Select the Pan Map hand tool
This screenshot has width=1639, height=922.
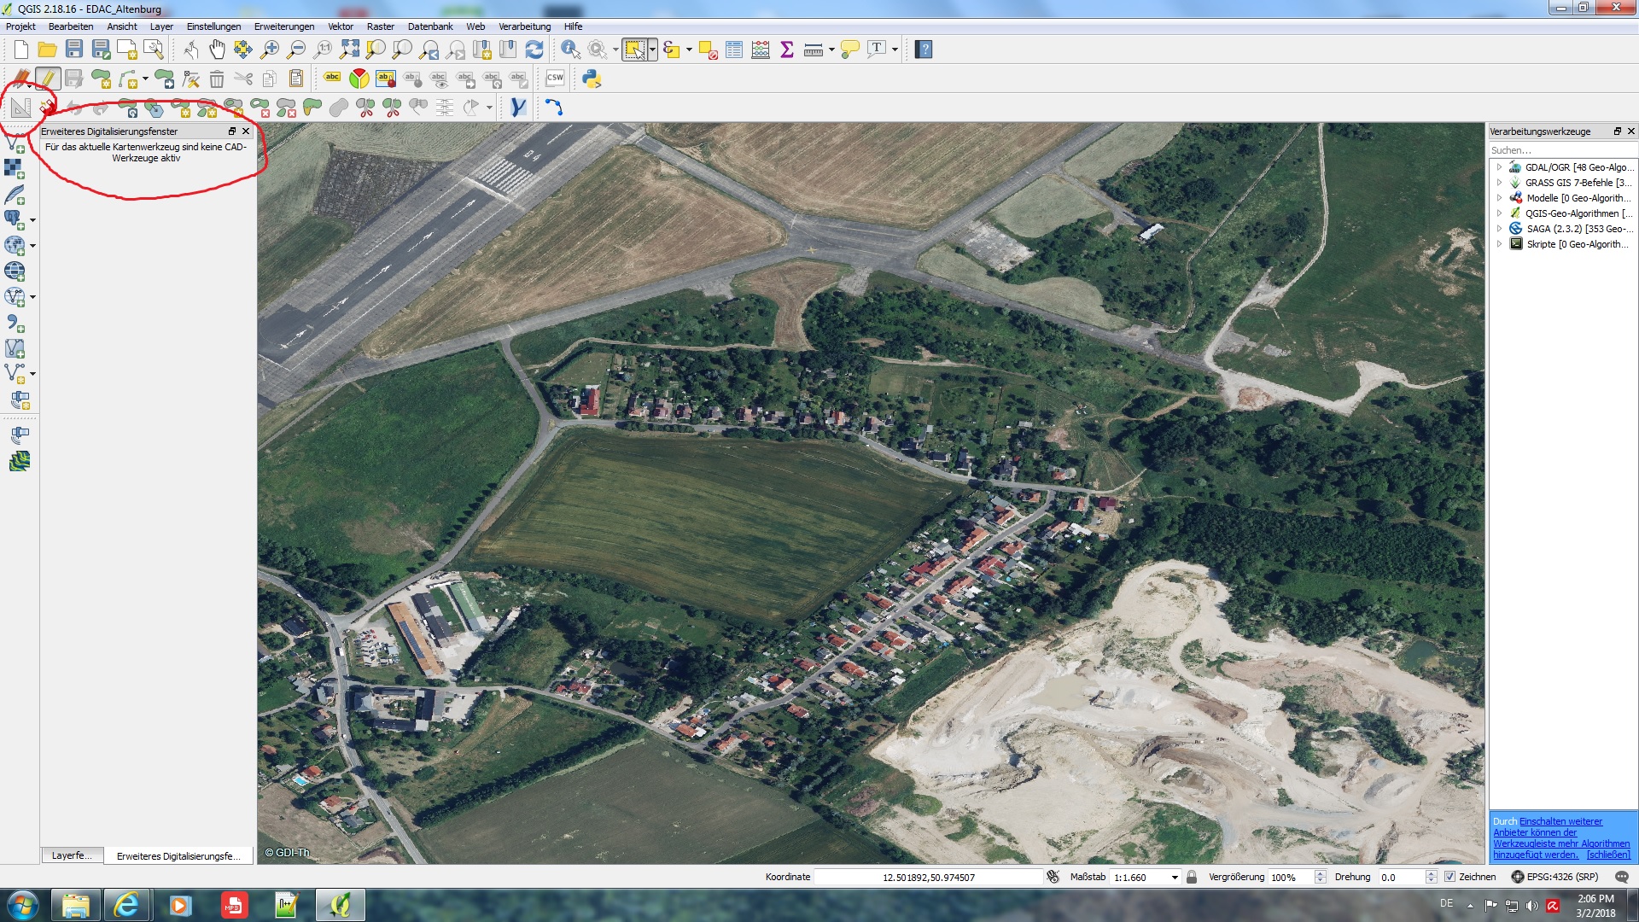217,50
